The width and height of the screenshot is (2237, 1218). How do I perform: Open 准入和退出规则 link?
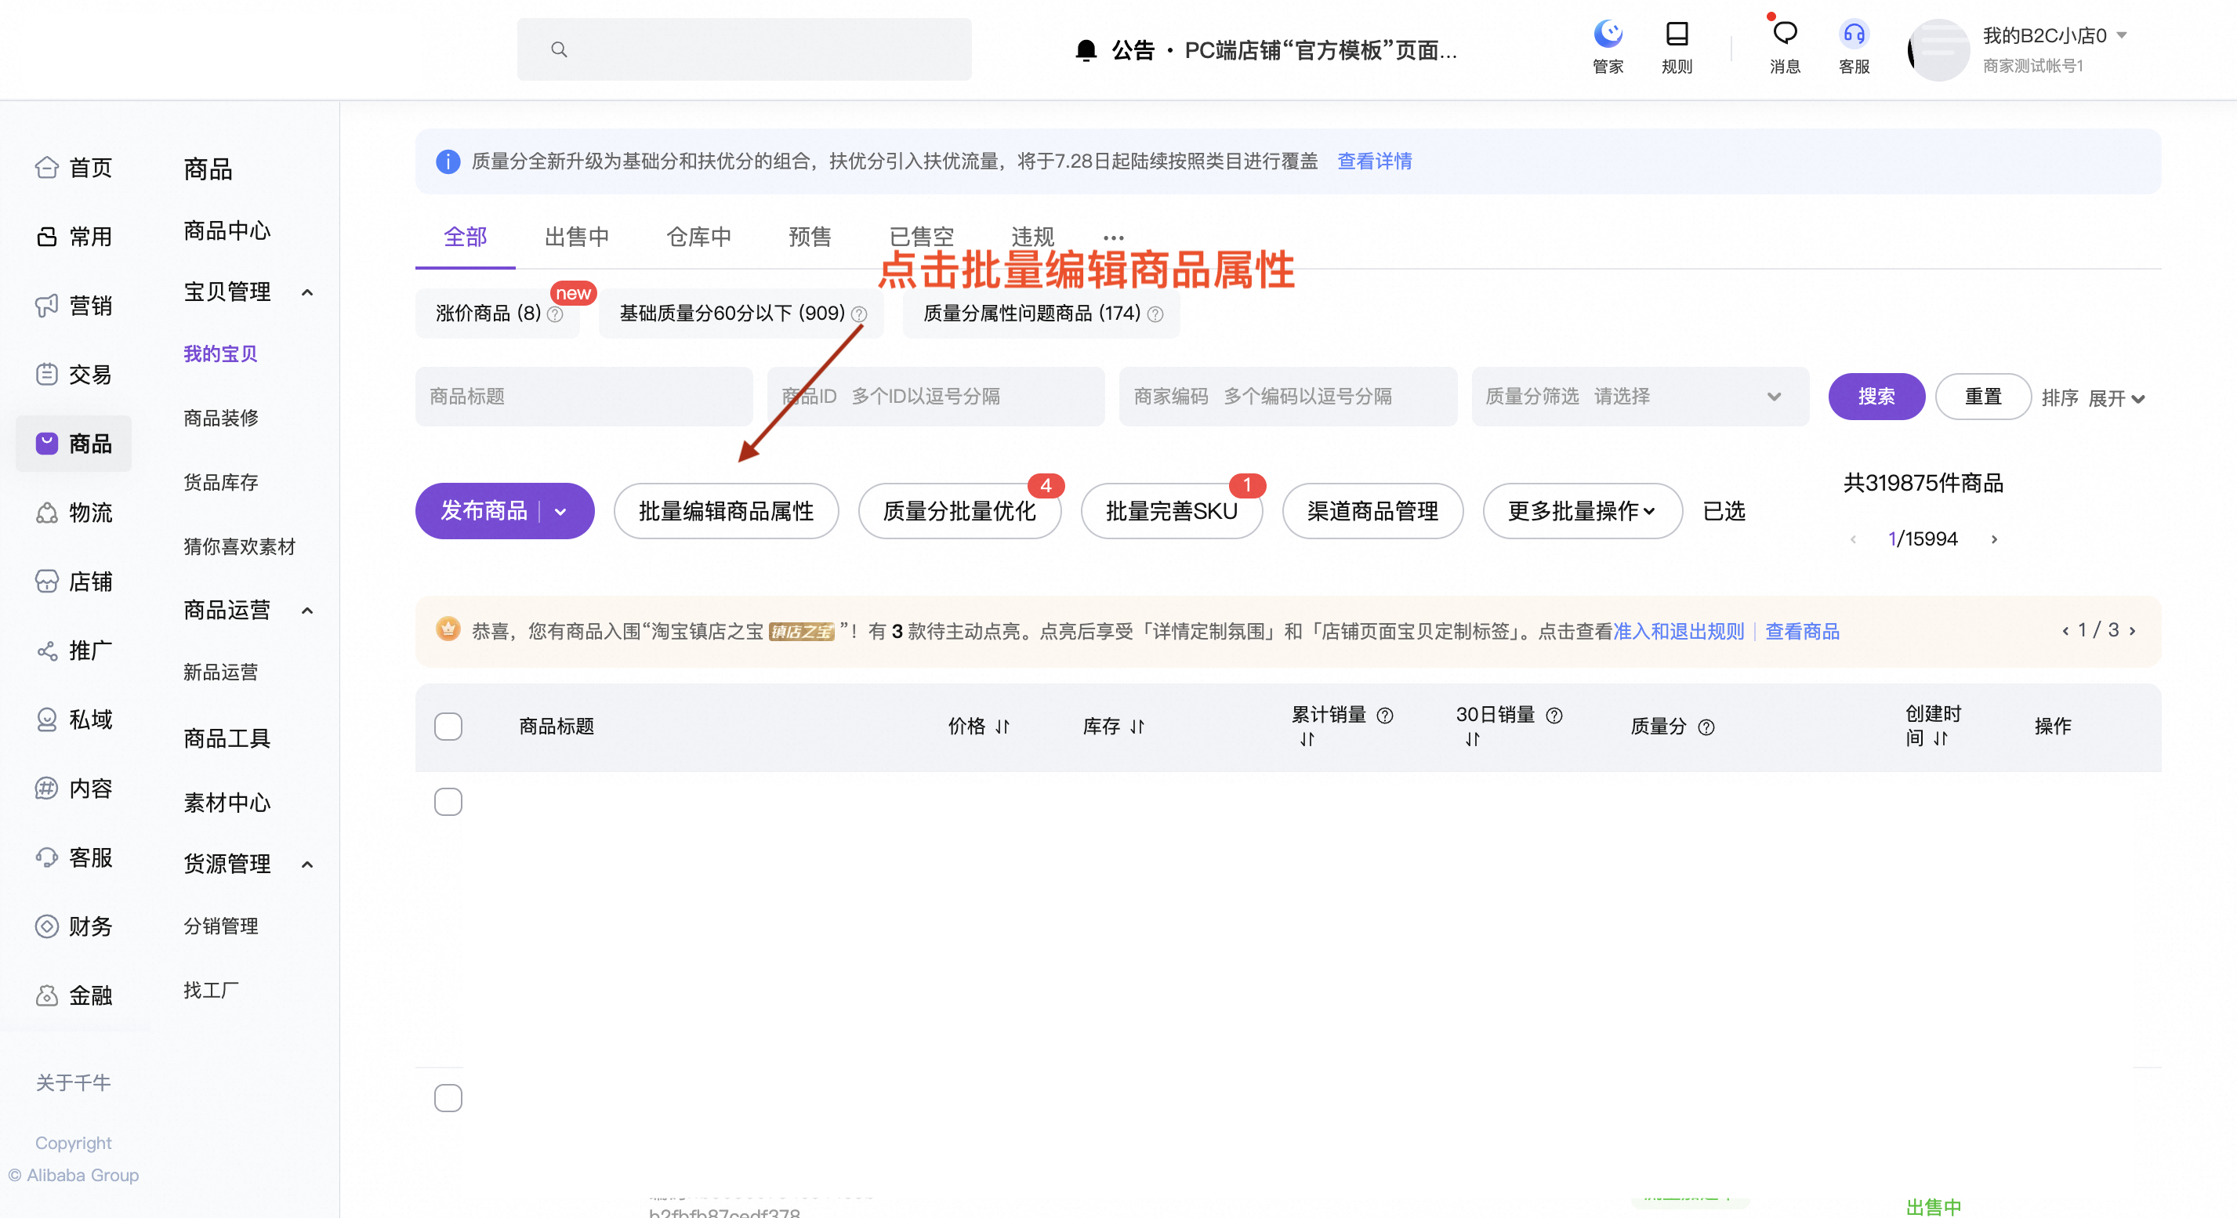[1677, 631]
